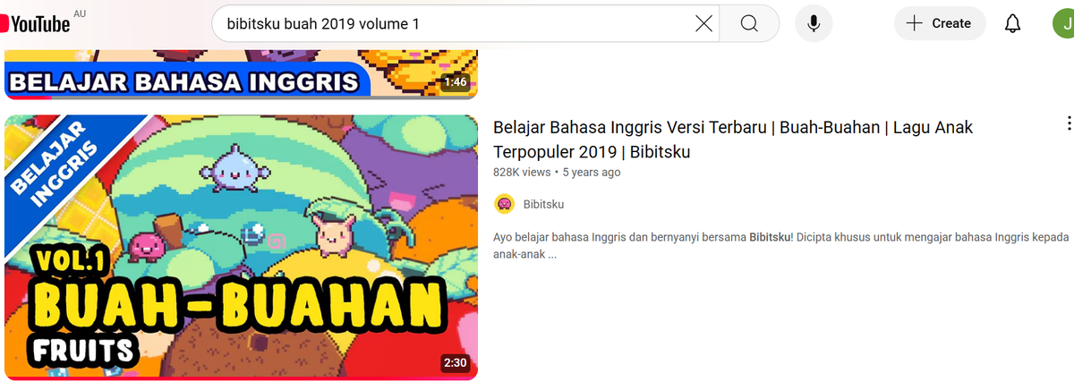The image size is (1074, 390).
Task: Start voice search with the microphone icon
Action: (x=814, y=23)
